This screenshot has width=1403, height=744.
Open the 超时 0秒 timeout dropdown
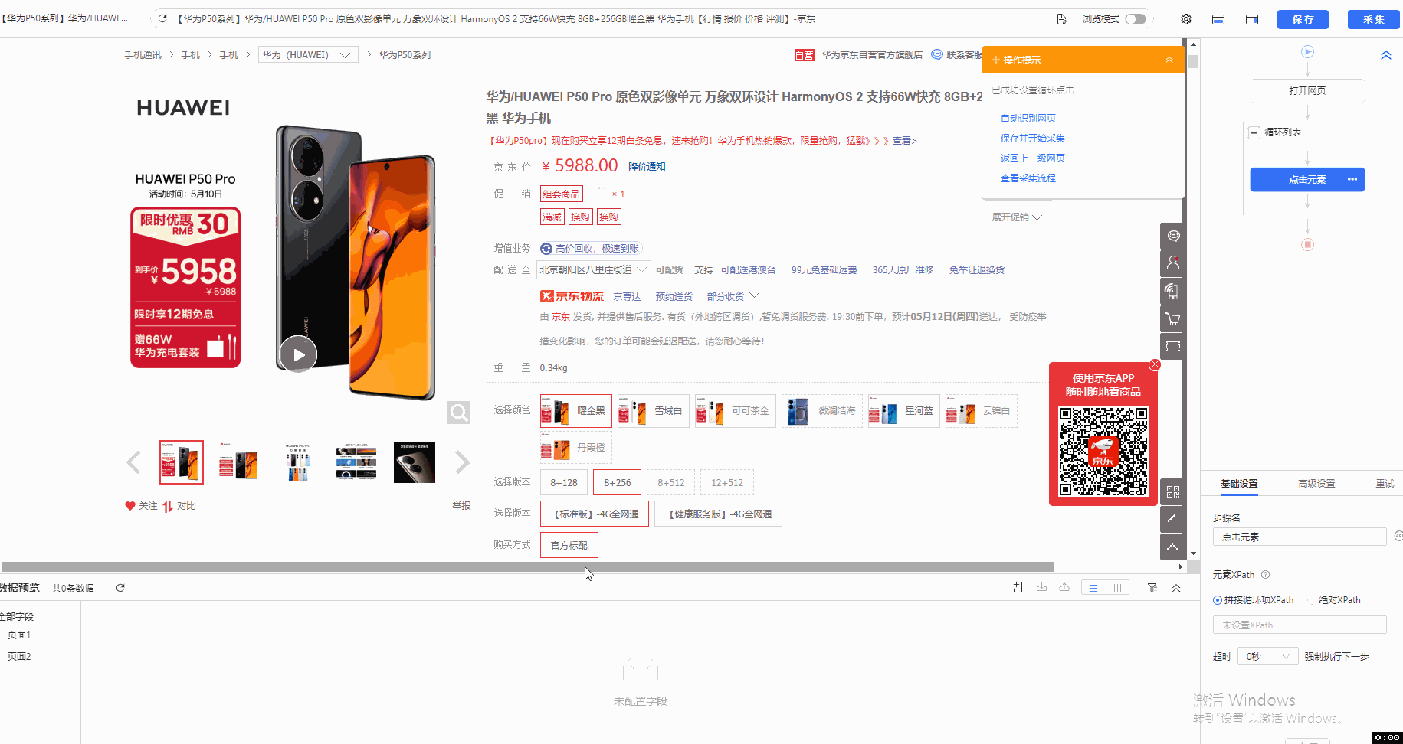point(1267,656)
